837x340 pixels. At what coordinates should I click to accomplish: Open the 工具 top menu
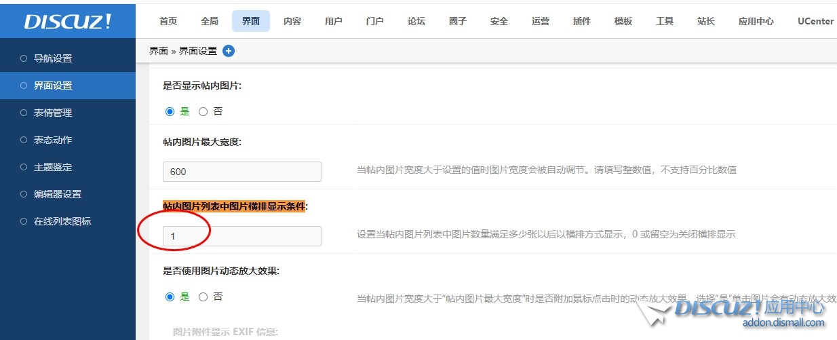(665, 21)
